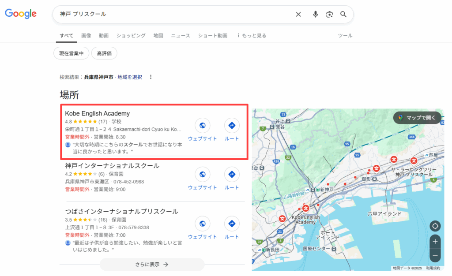This screenshot has height=276, width=452.
Task: Click Kobe English Academy map pin
Action: point(305,208)
